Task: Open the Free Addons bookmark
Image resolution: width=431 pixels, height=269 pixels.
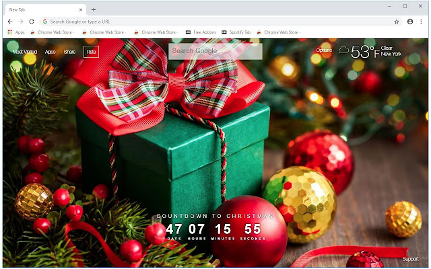Action: point(201,32)
